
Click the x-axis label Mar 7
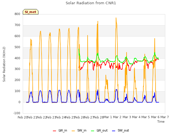tap(165, 117)
